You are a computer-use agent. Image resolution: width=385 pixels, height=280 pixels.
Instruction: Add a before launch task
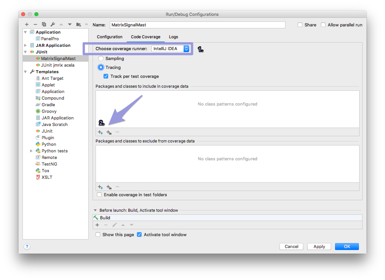point(97,225)
